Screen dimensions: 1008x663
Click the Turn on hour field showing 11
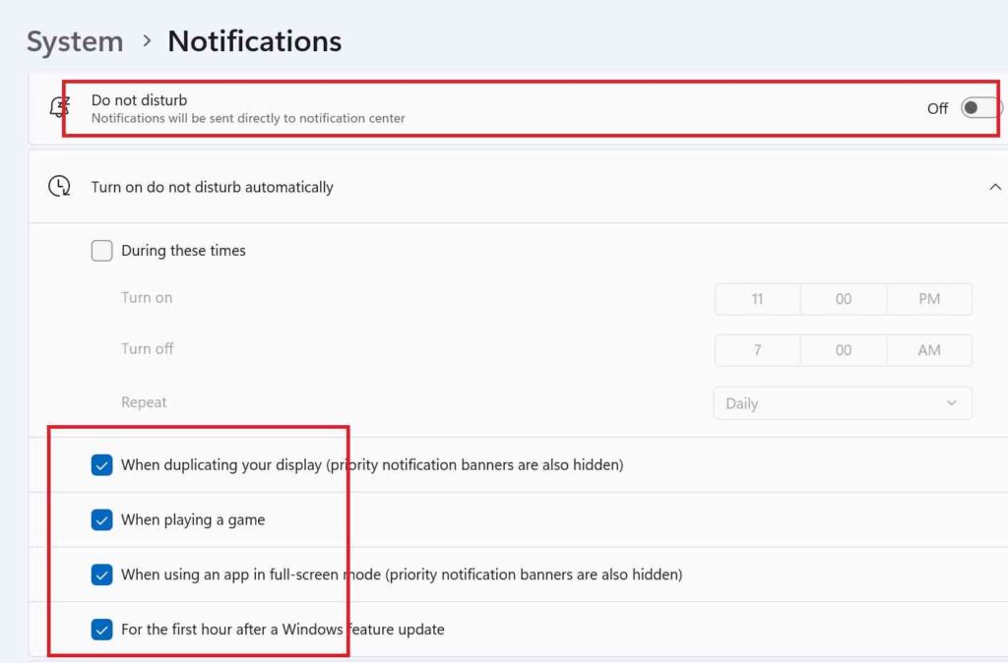(757, 299)
